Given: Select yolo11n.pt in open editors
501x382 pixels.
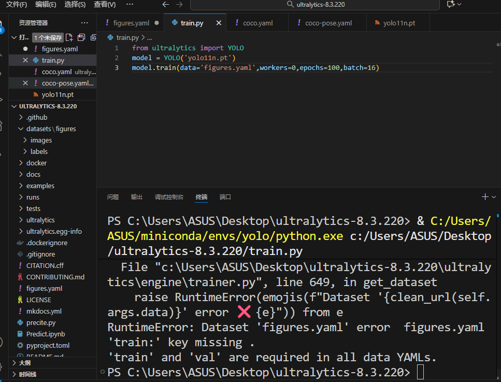Looking at the screenshot, I should click(58, 95).
